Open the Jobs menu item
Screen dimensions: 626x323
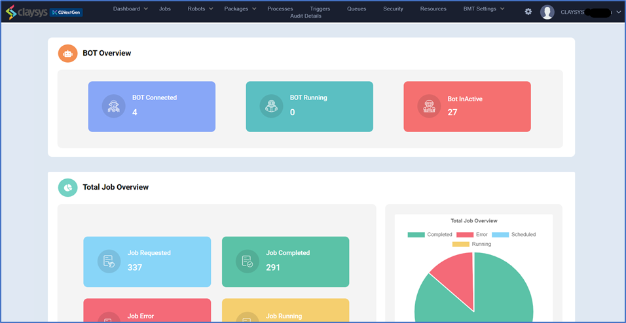click(x=165, y=8)
